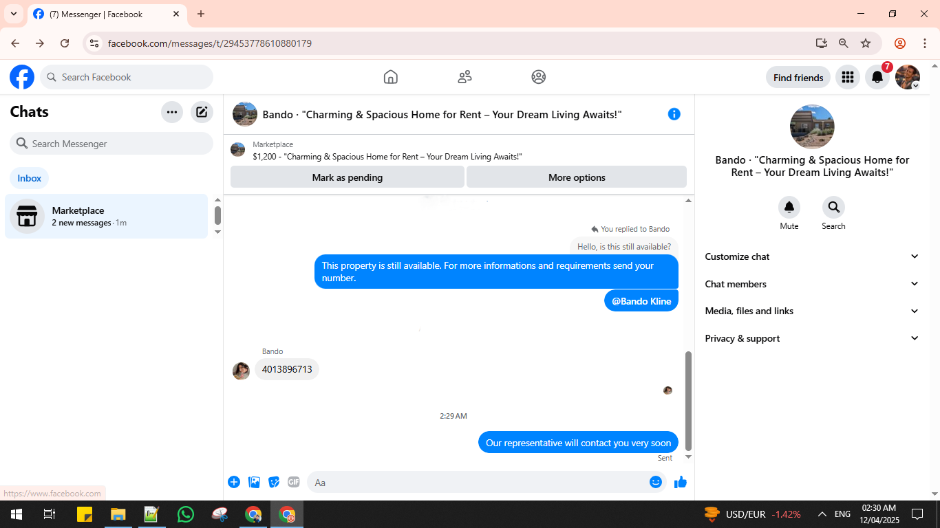Focus the Search Facebook field
940x528 pixels.
click(127, 77)
